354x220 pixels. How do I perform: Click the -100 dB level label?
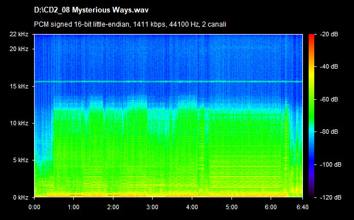tap(331, 164)
